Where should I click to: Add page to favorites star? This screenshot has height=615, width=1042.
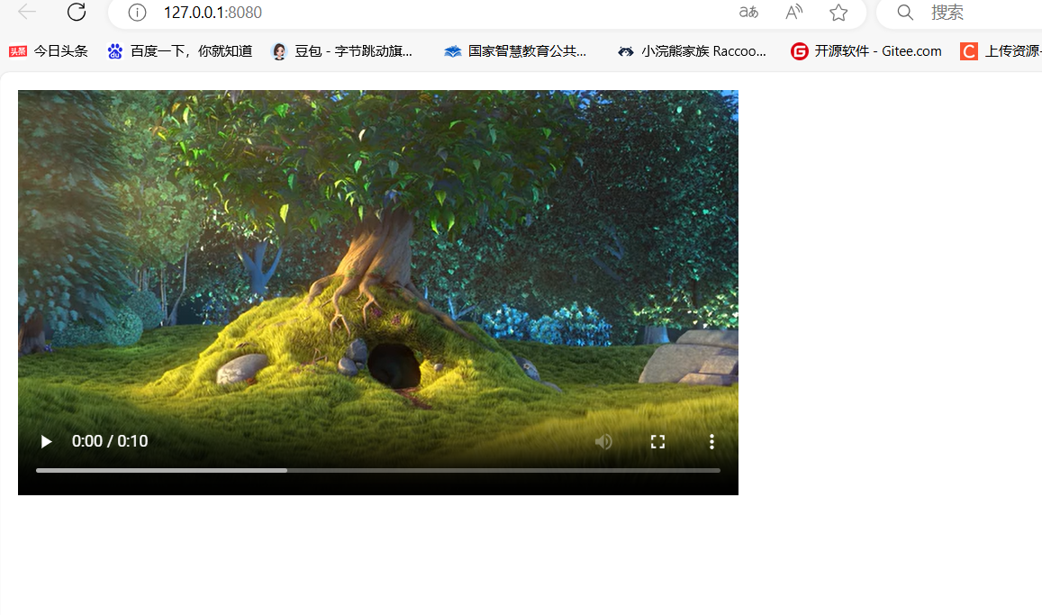tap(838, 12)
